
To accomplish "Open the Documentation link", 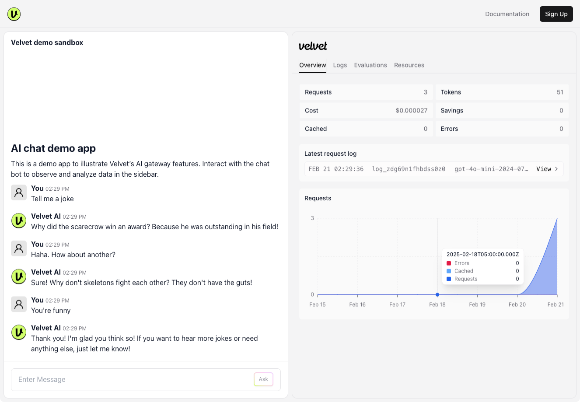I will (x=507, y=14).
